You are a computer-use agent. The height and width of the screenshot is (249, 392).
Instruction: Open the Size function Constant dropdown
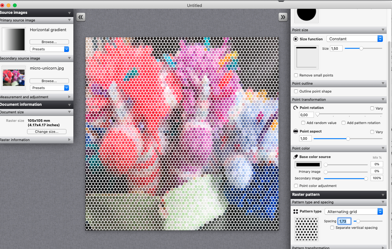[355, 38]
